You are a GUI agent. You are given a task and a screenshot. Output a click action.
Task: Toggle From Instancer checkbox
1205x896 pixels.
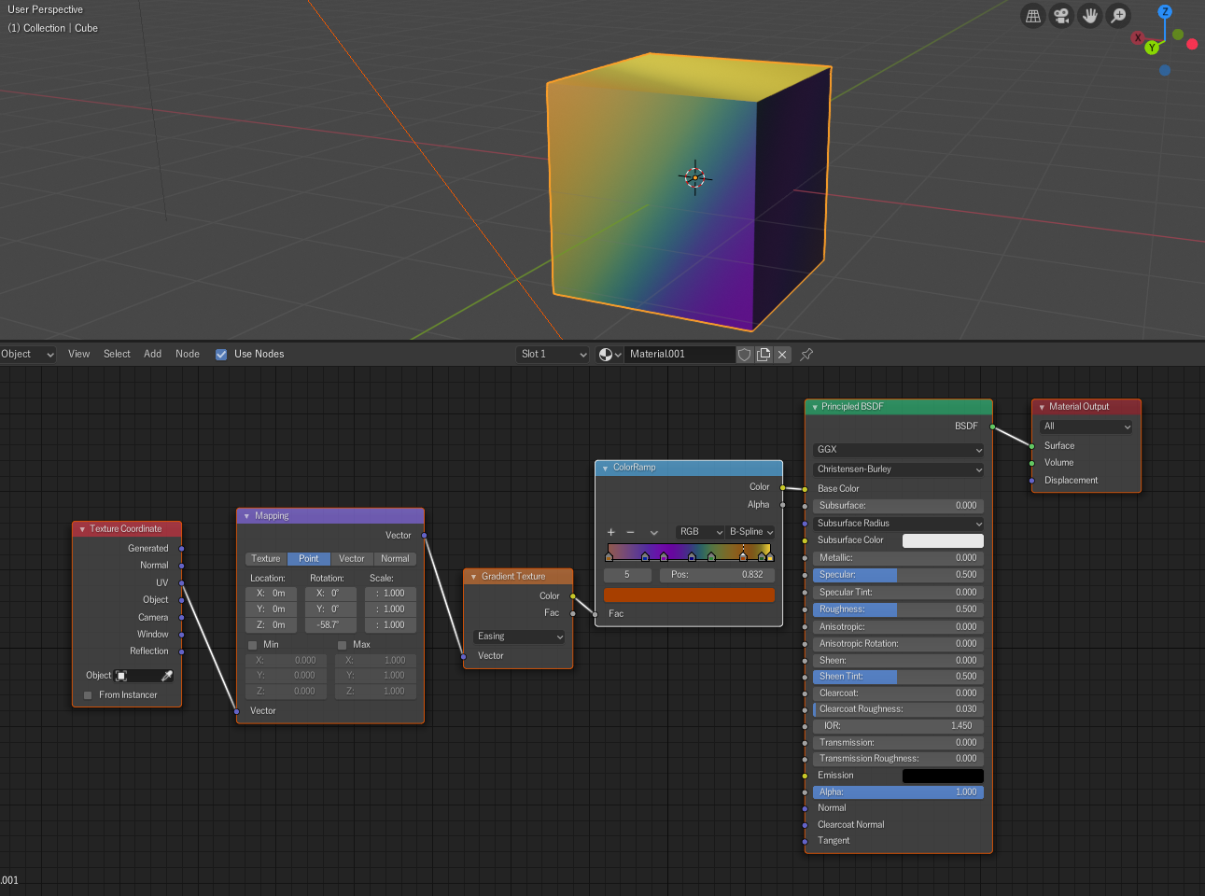coord(88,695)
